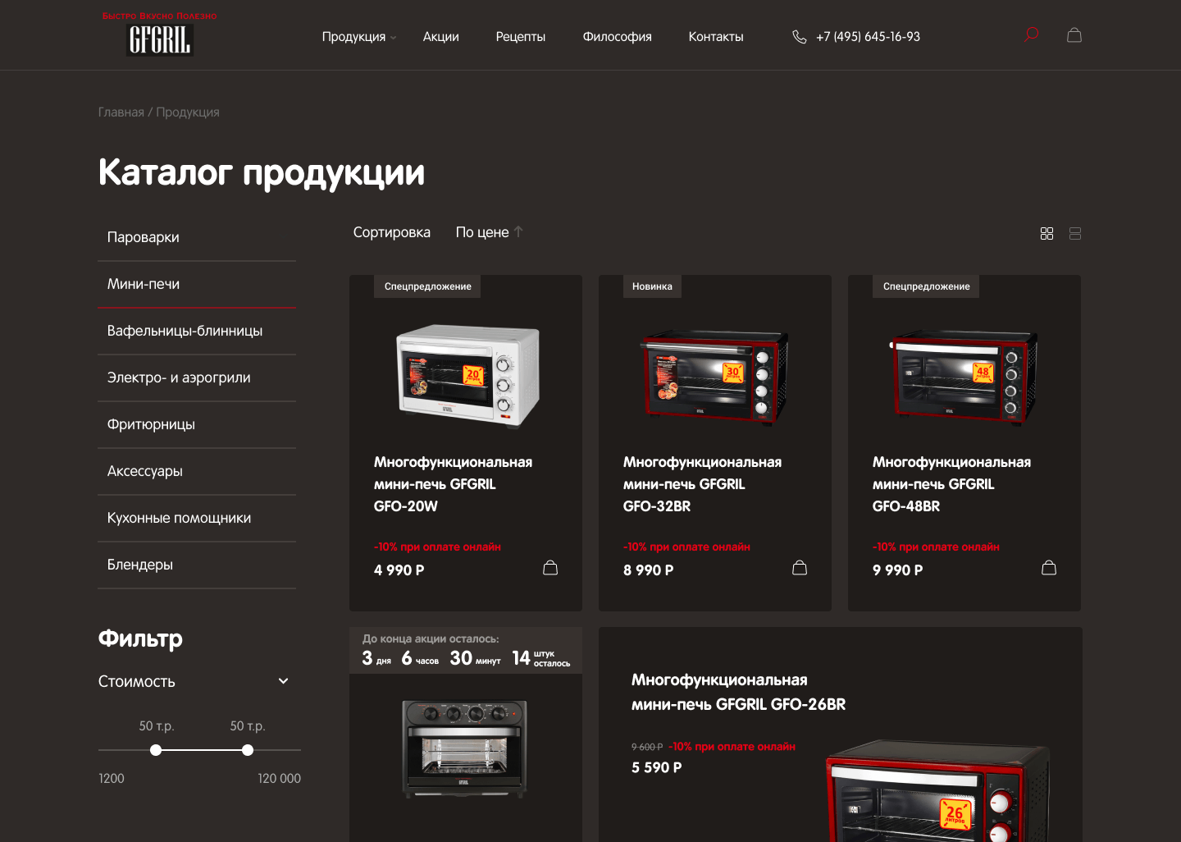Go to Главная breadcrumb link
Image resolution: width=1181 pixels, height=842 pixels.
(121, 112)
